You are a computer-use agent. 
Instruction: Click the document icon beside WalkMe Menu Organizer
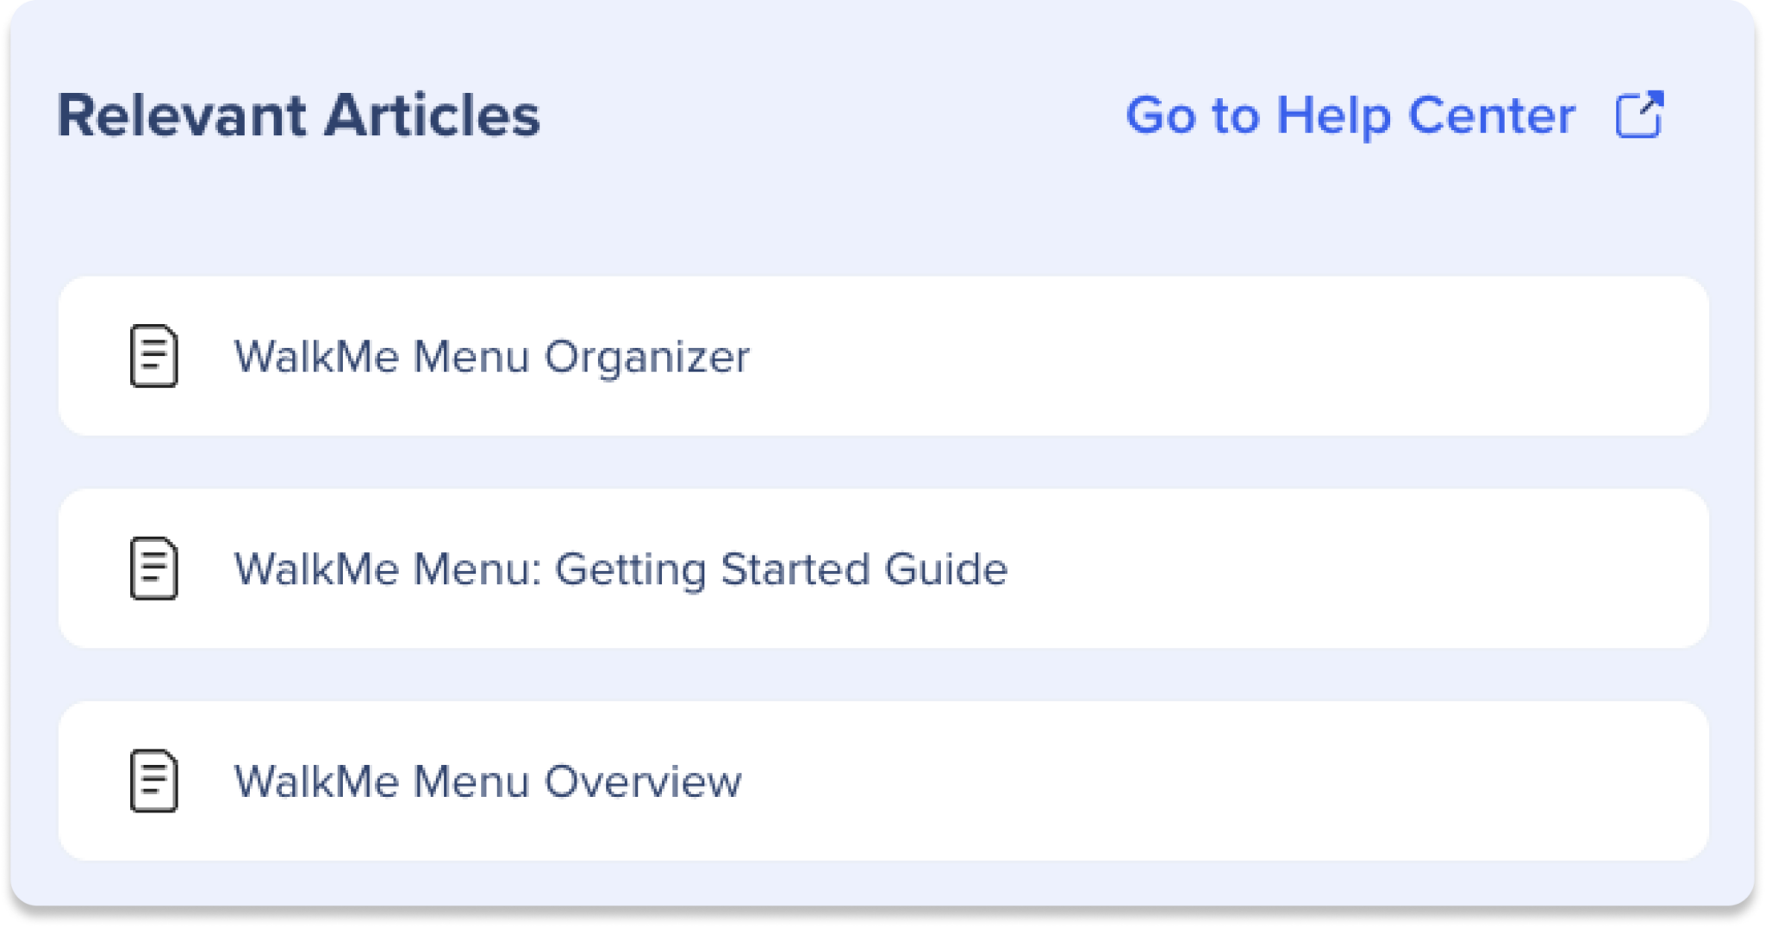pyautogui.click(x=153, y=356)
